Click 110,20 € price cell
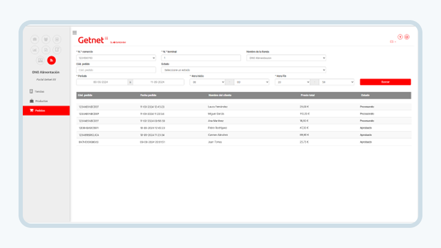This screenshot has height=248, width=441. click(305, 114)
